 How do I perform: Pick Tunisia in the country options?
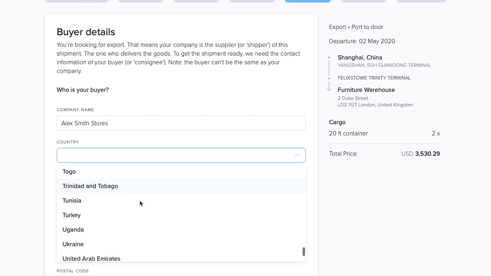pos(72,200)
